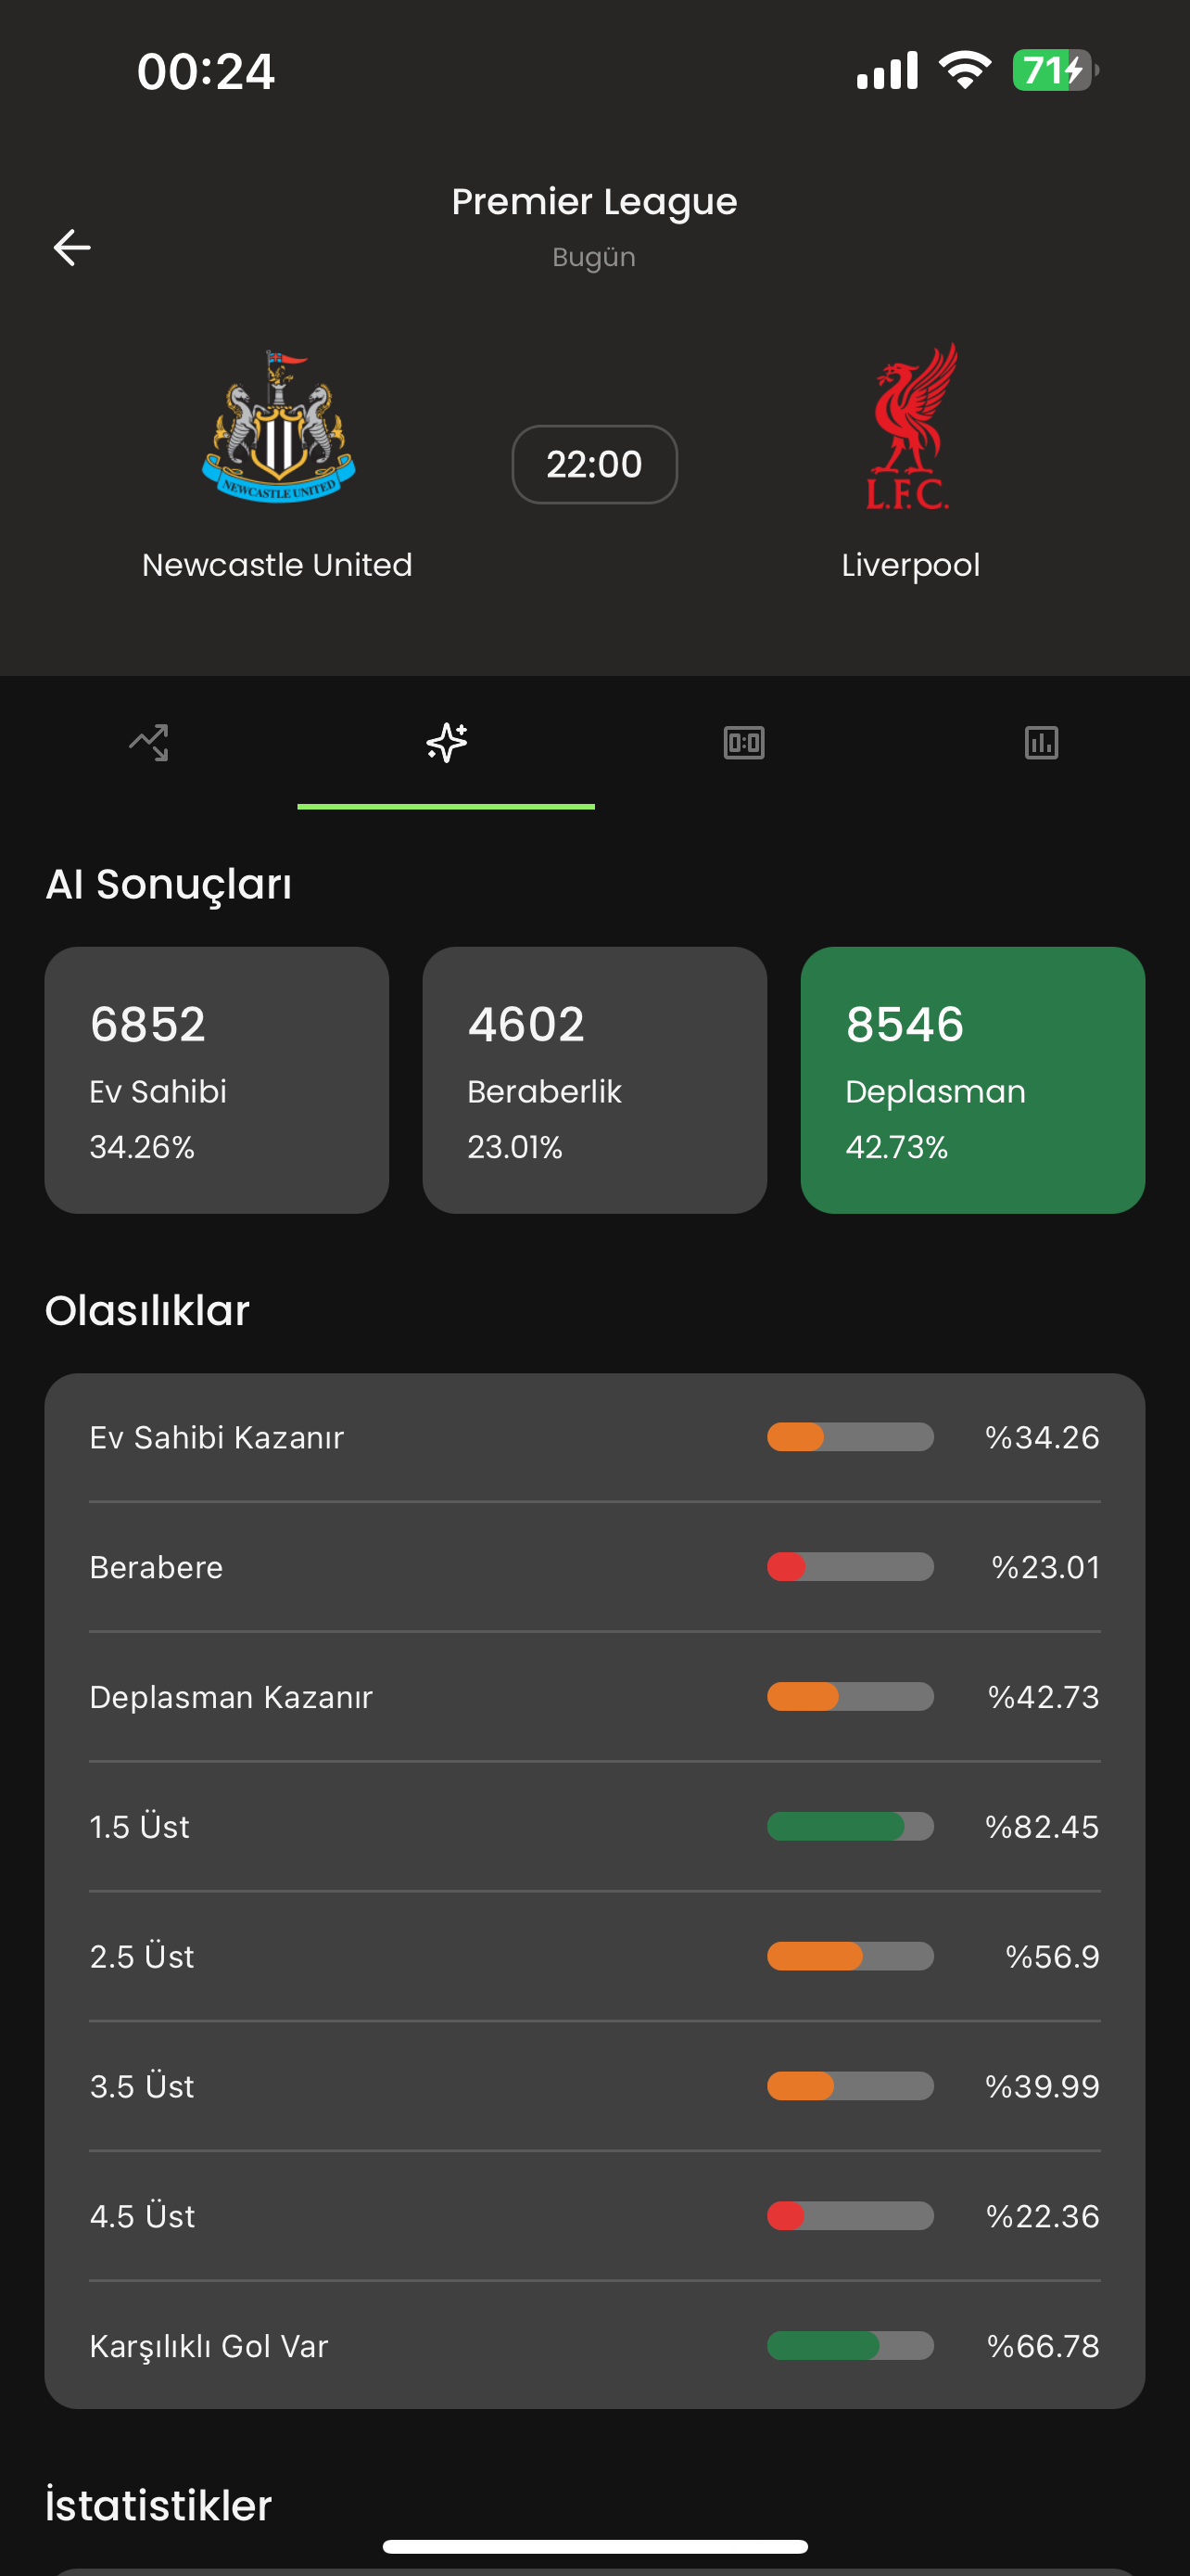Tap the 1.5 Üst green progress bar
Viewport: 1190px width, 2576px height.
coord(850,1826)
